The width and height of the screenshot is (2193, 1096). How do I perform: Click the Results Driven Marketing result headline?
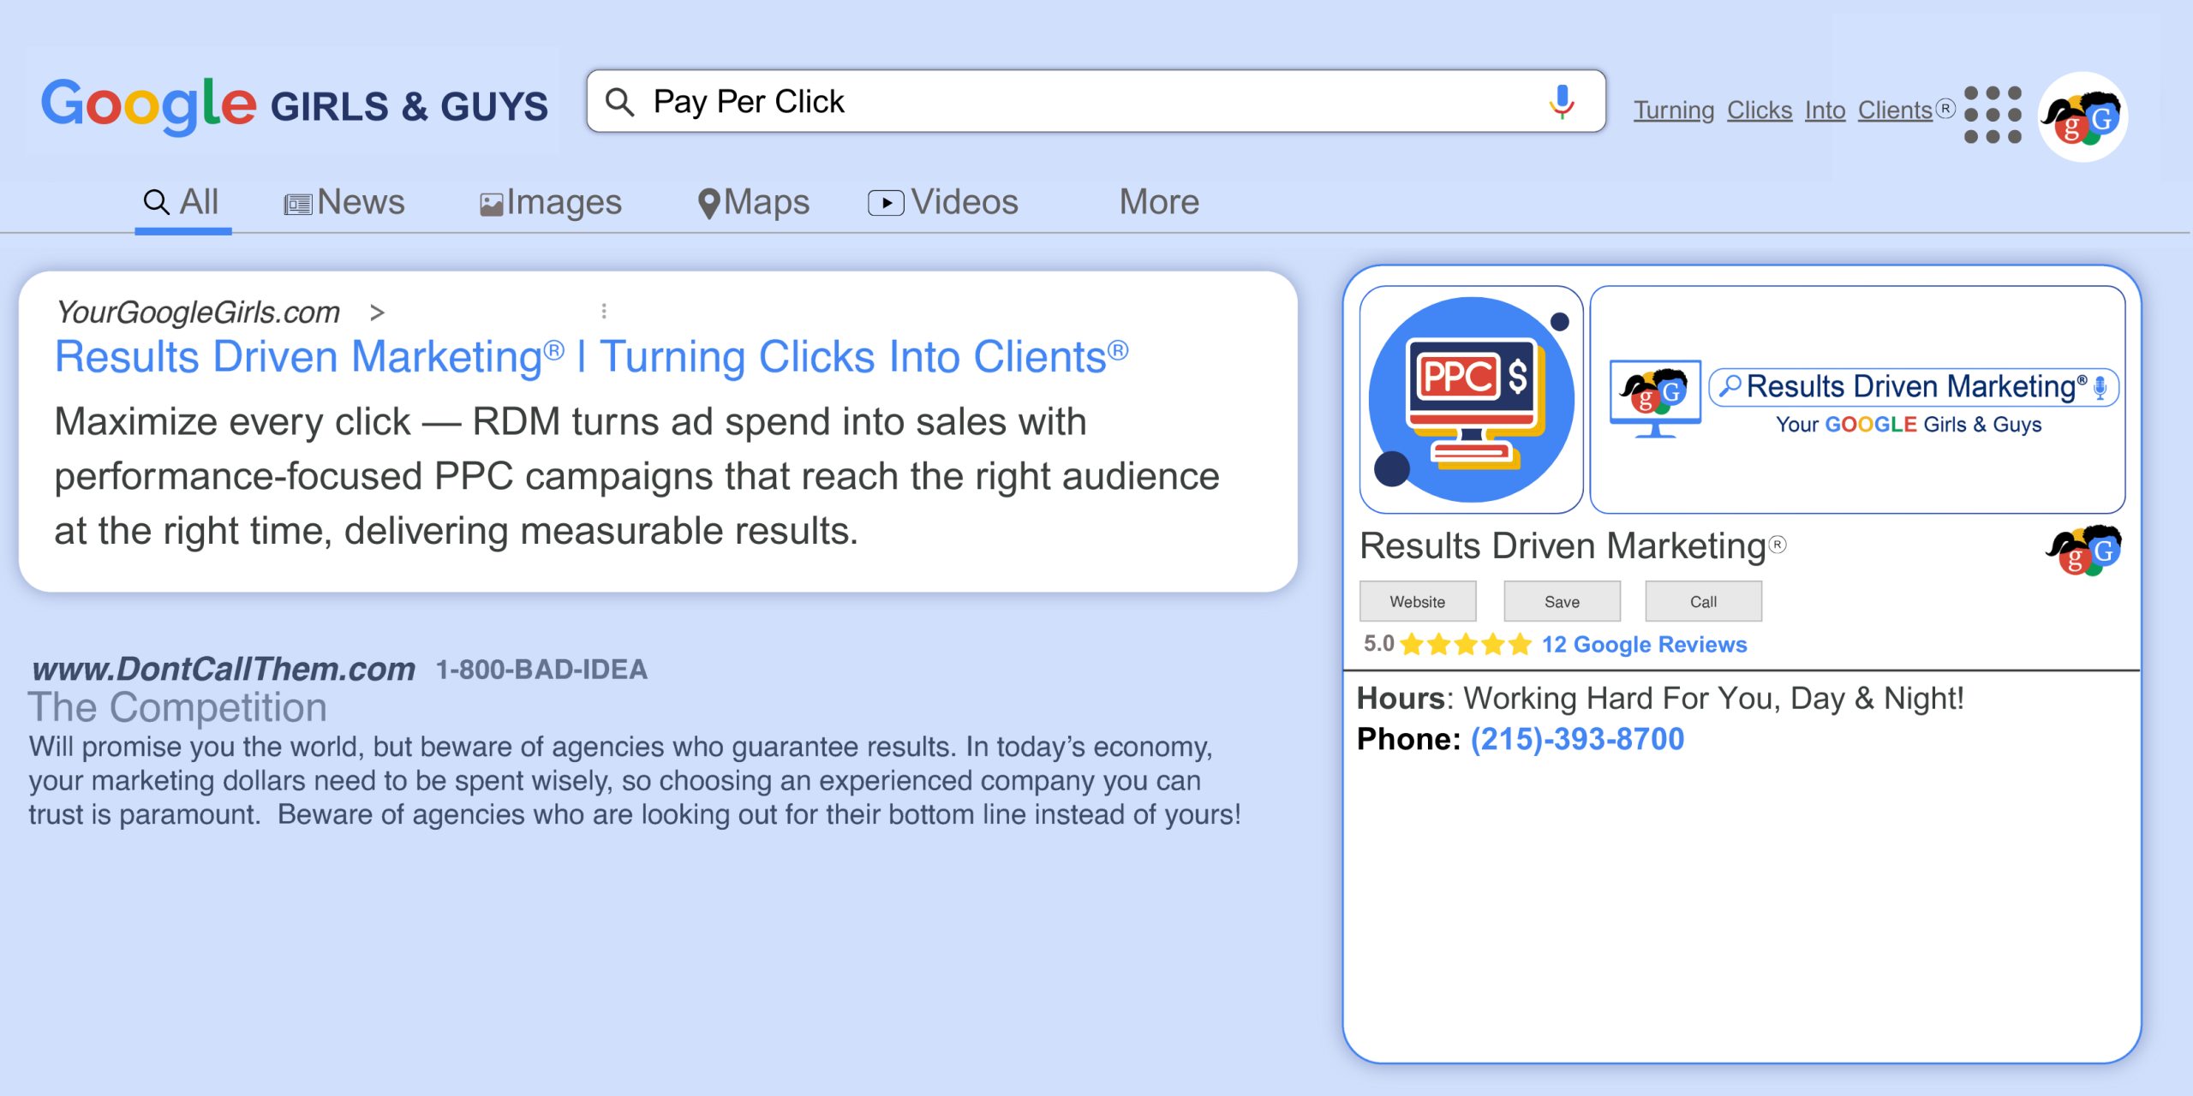click(591, 356)
